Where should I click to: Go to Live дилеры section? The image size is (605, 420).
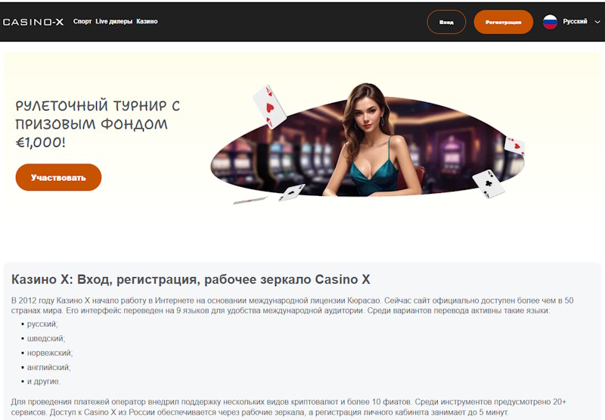(x=114, y=21)
